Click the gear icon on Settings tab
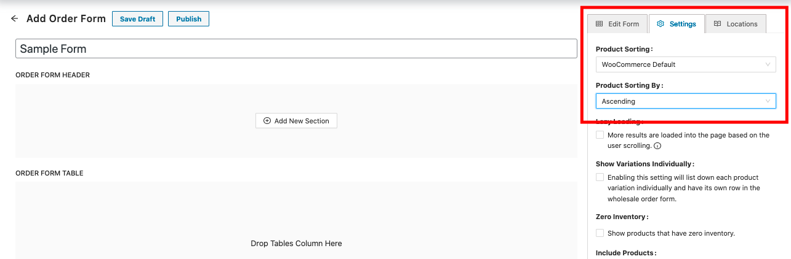This screenshot has width=791, height=259. 661,24
